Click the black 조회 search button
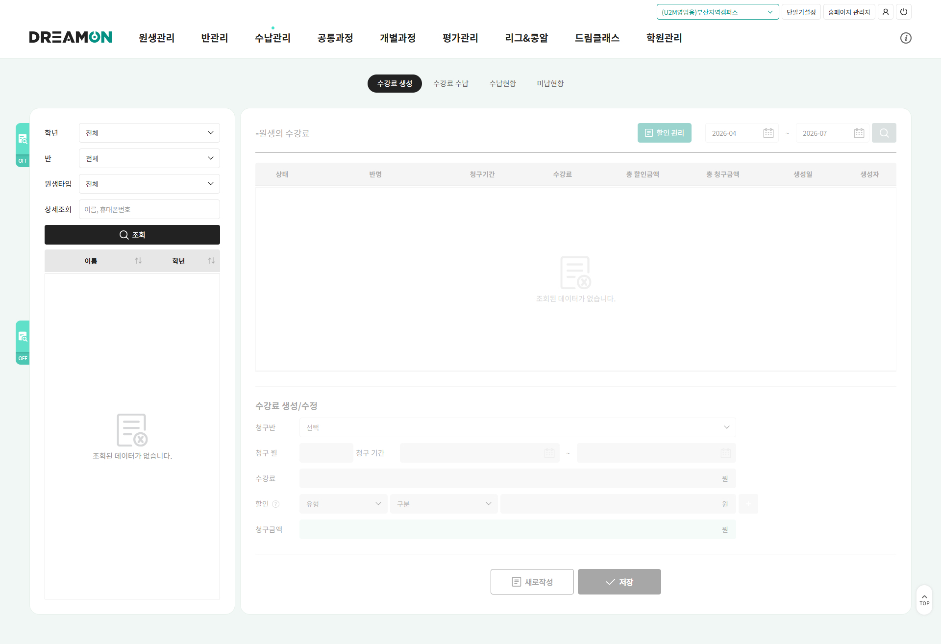941x644 pixels. click(x=132, y=235)
